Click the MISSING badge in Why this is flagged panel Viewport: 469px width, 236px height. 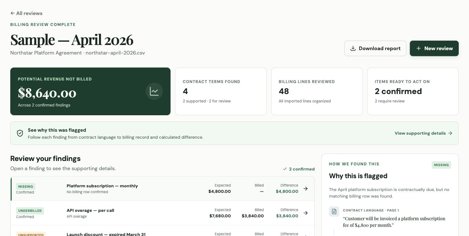[441, 165]
